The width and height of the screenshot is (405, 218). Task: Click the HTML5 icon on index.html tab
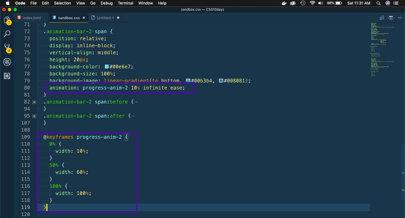point(19,17)
